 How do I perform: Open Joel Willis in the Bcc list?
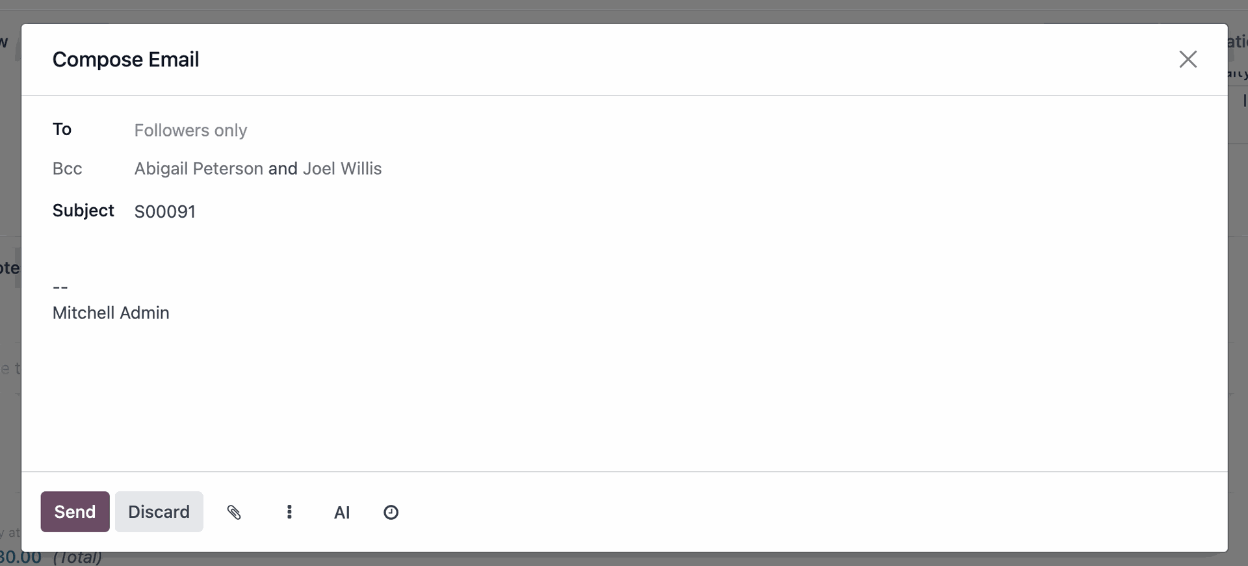tap(342, 168)
